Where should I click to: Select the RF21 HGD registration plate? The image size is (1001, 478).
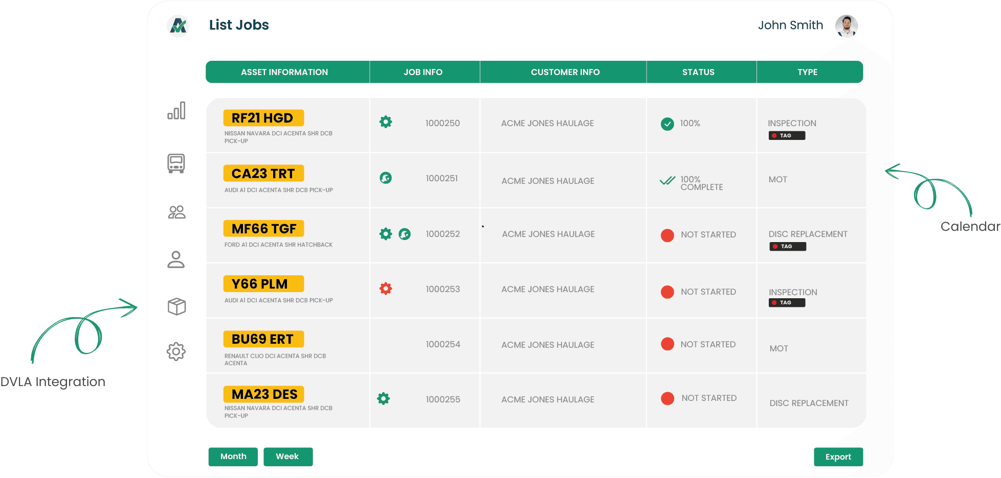pyautogui.click(x=263, y=118)
